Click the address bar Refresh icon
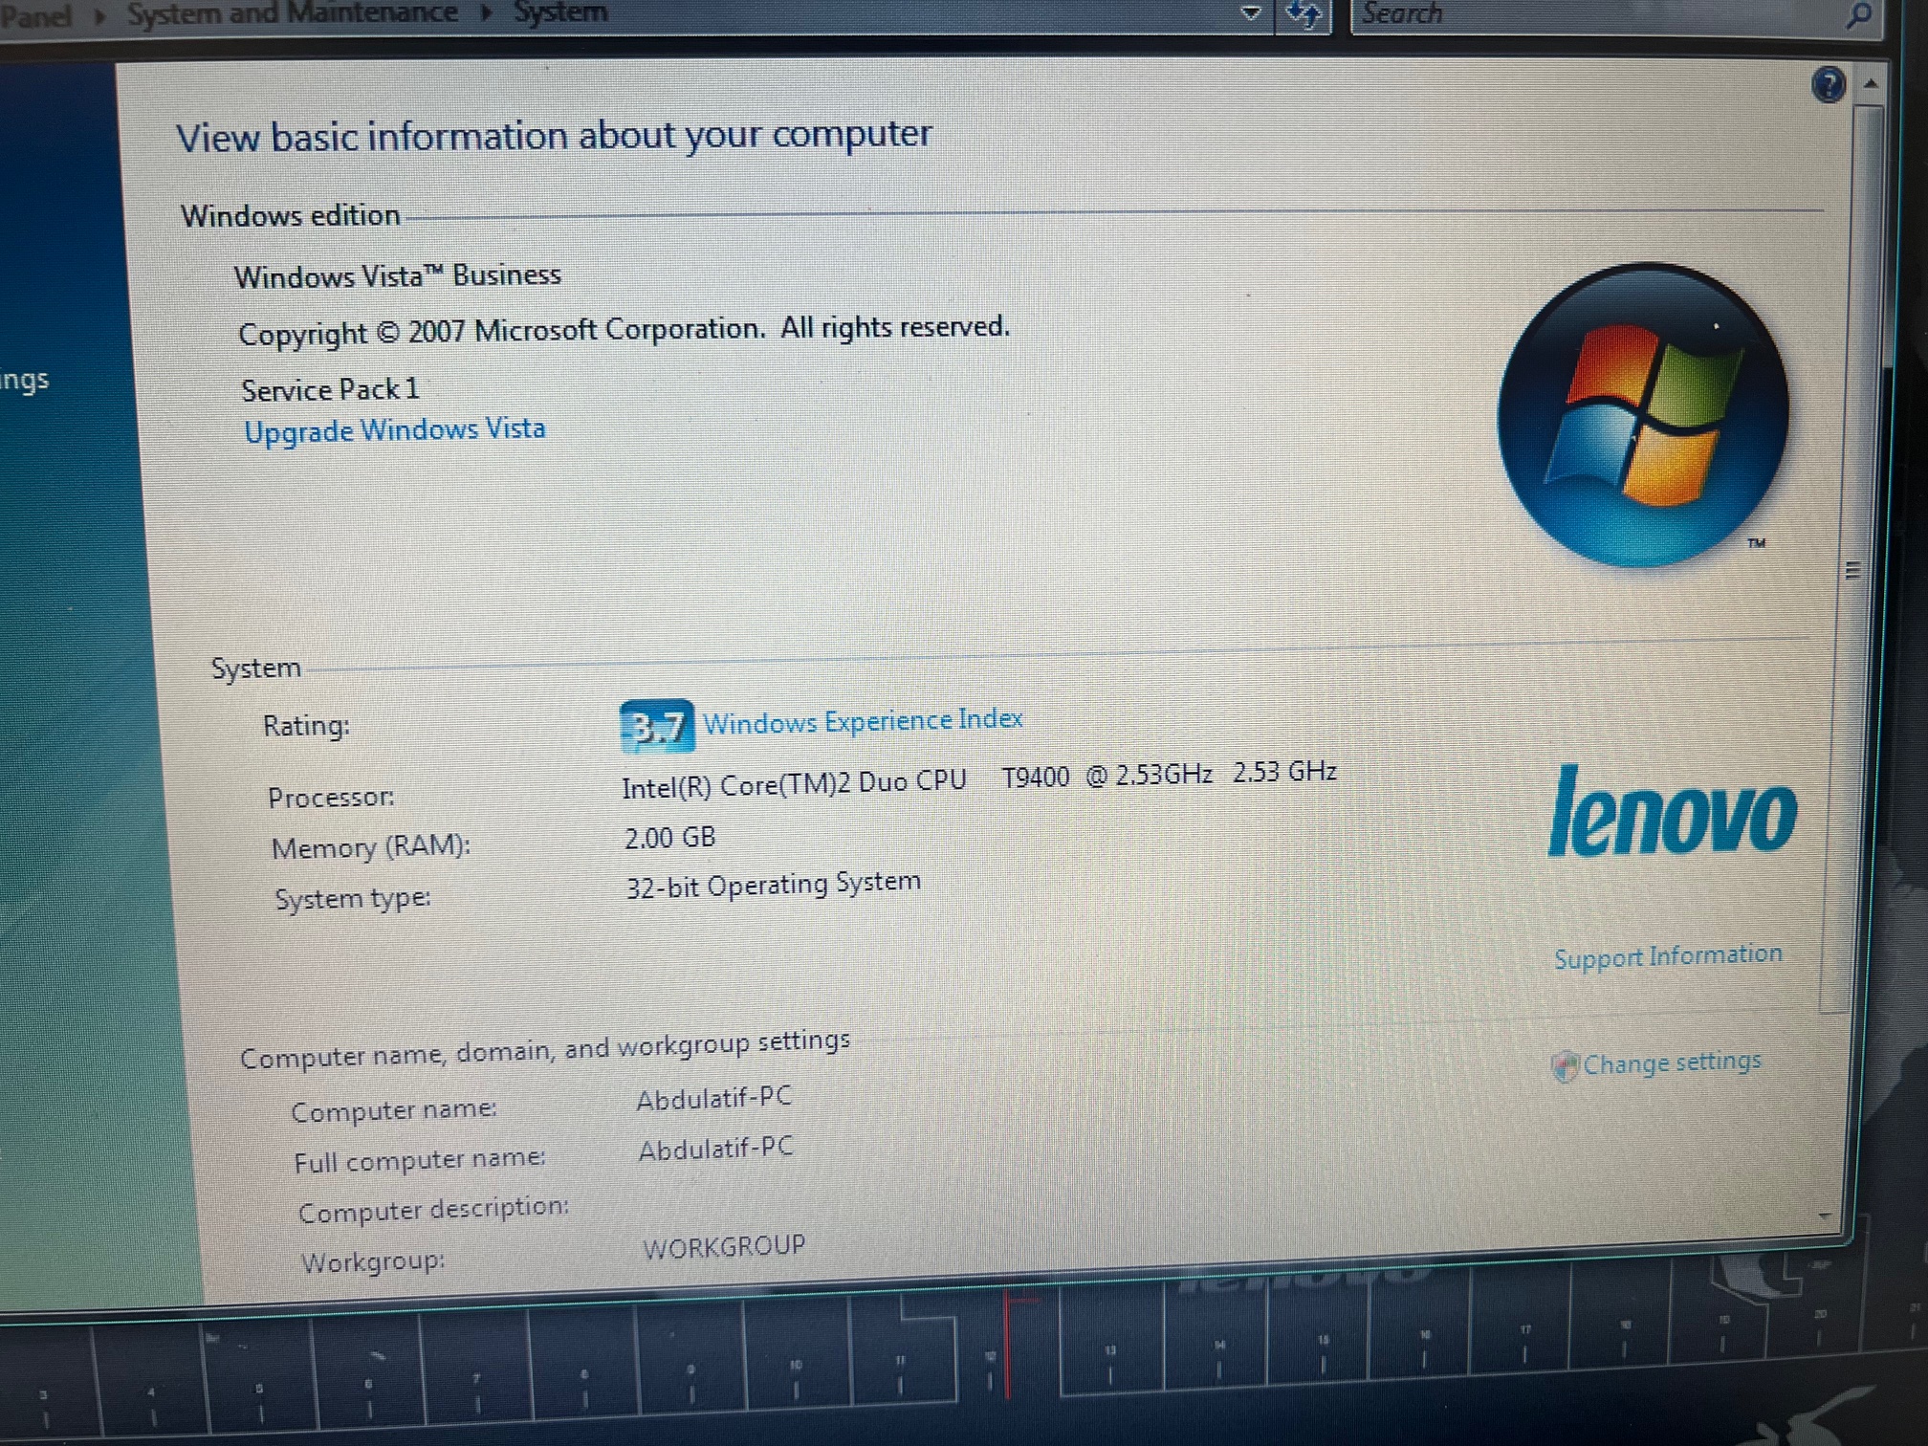 [1303, 14]
